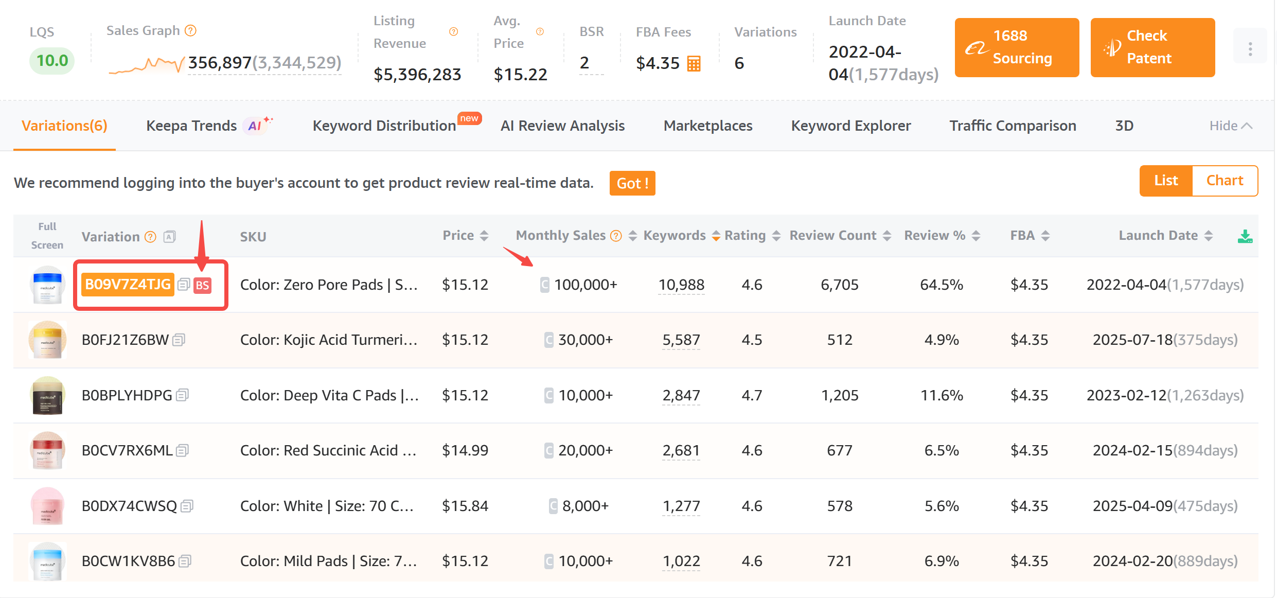The height and width of the screenshot is (598, 1277).
Task: Open the 3D tab
Action: [x=1124, y=126]
